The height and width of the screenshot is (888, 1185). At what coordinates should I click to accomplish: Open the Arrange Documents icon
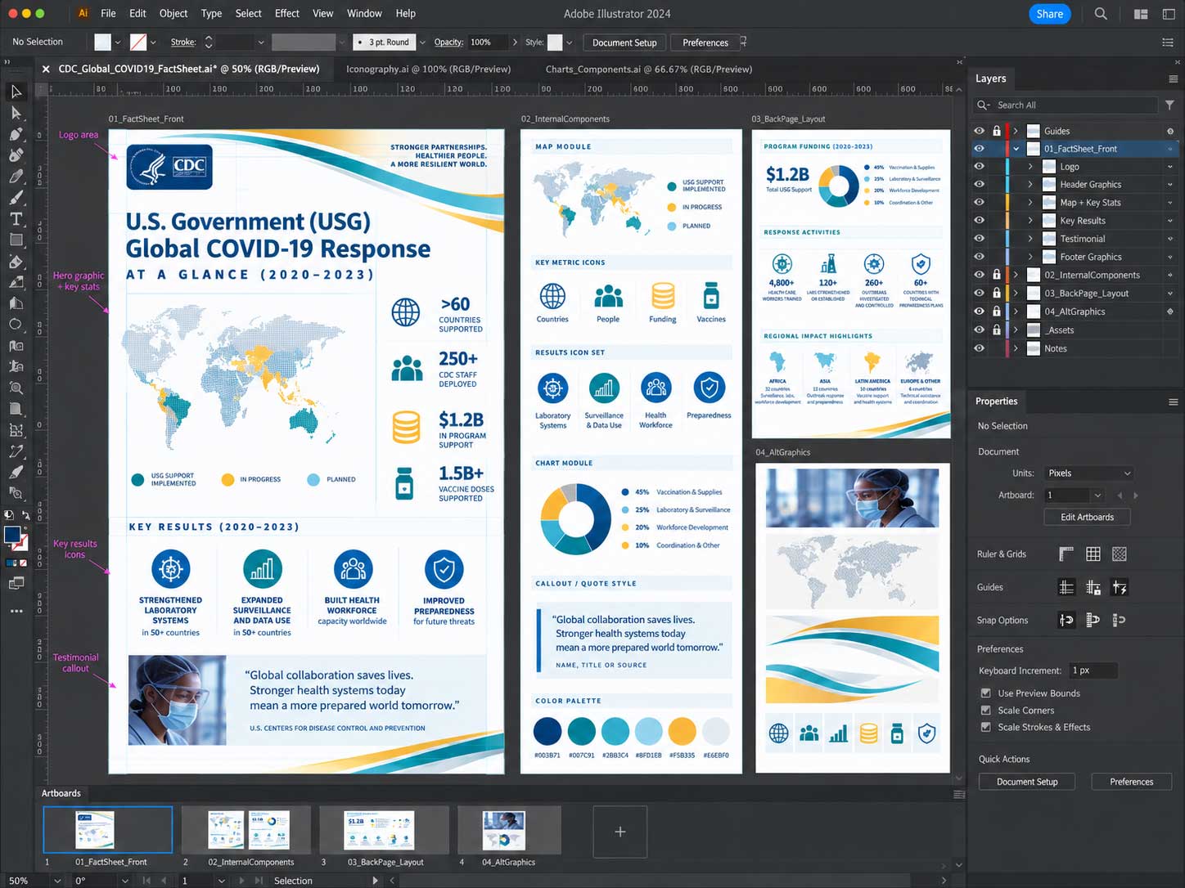(1141, 14)
